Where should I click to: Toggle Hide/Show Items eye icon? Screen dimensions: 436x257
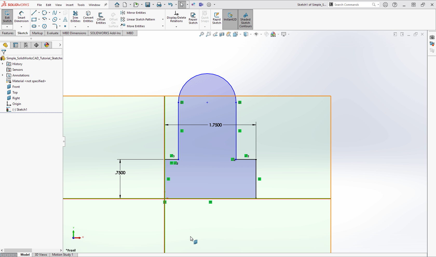click(x=257, y=34)
